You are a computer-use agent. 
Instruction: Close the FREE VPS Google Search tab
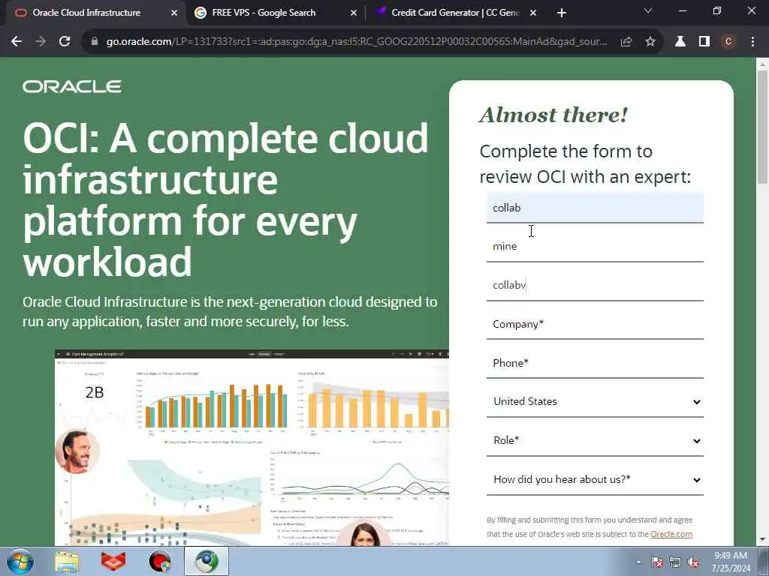(x=354, y=13)
